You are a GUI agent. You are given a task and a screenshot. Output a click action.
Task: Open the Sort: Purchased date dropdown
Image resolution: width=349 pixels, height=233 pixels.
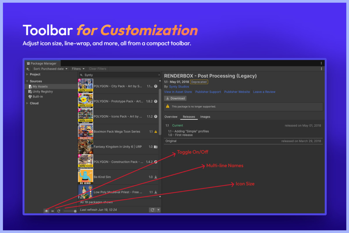pos(51,69)
